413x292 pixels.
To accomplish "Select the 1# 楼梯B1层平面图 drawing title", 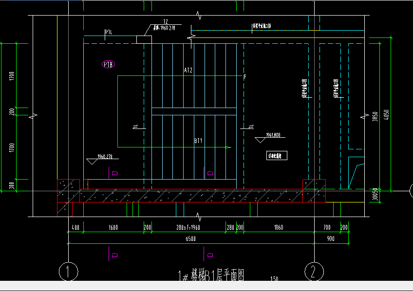I will click(x=211, y=275).
